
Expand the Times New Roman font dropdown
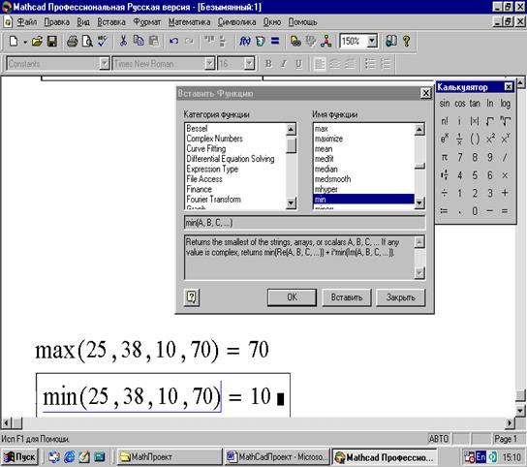click(x=209, y=64)
